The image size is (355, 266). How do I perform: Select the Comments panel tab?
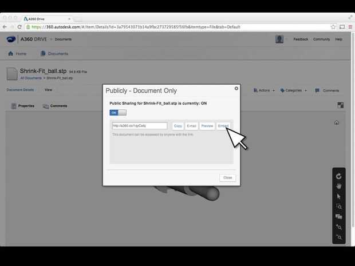coord(55,106)
